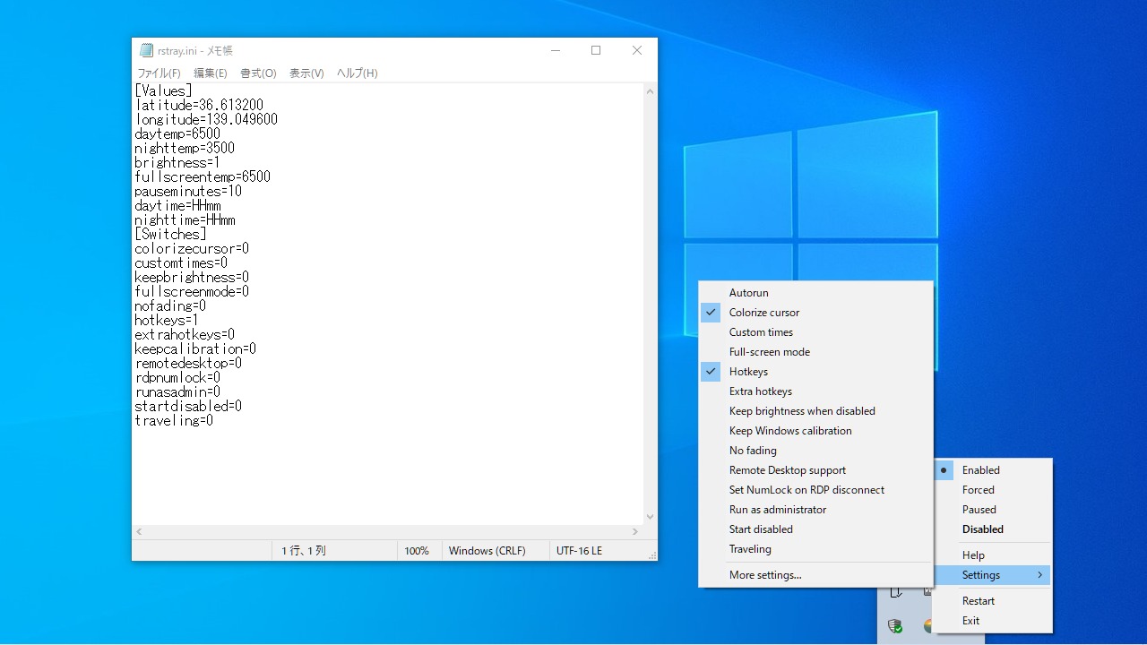Click the [Switches] section header text
This screenshot has width=1147, height=645.
click(170, 235)
